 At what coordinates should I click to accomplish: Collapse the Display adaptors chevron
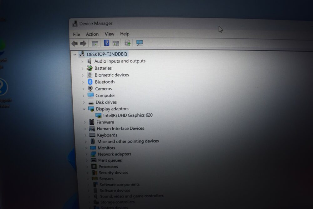click(x=84, y=109)
